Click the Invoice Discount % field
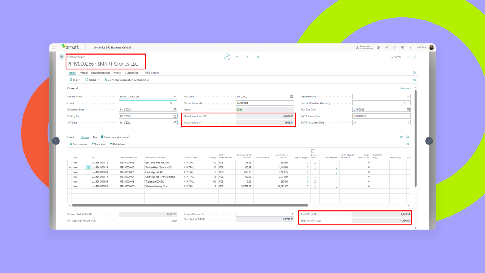 (264, 214)
